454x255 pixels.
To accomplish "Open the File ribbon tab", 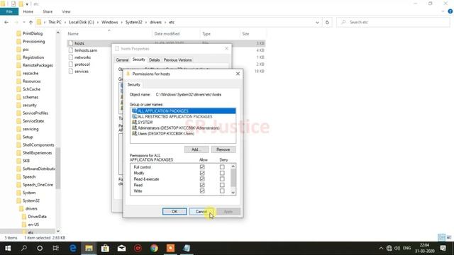I will point(9,11).
